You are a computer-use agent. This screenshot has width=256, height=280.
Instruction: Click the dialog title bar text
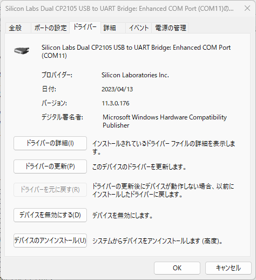[119, 9]
